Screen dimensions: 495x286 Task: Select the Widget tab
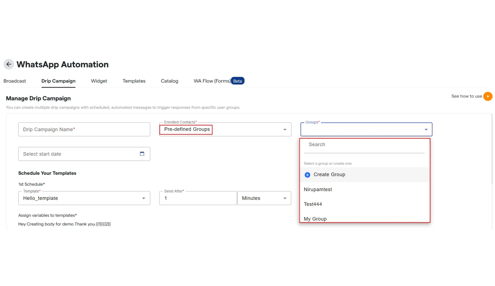pyautogui.click(x=99, y=81)
